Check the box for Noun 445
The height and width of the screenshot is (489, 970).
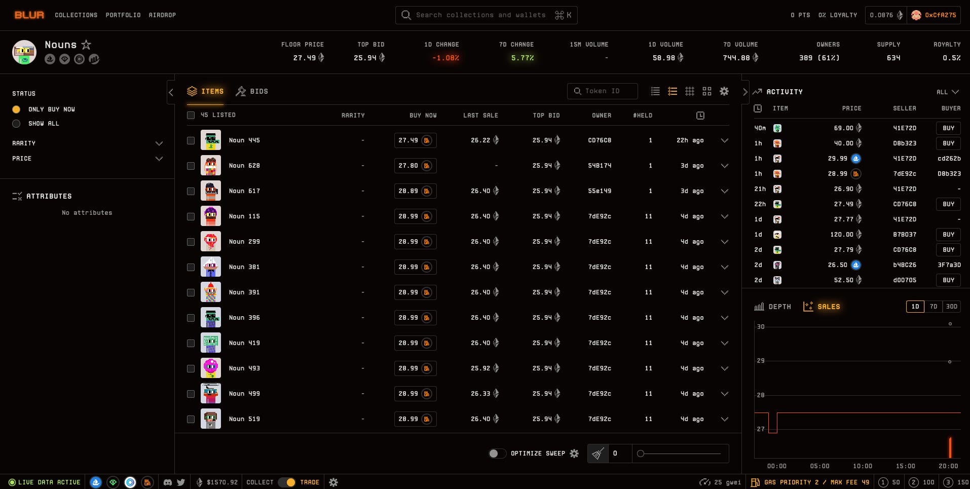pos(191,140)
